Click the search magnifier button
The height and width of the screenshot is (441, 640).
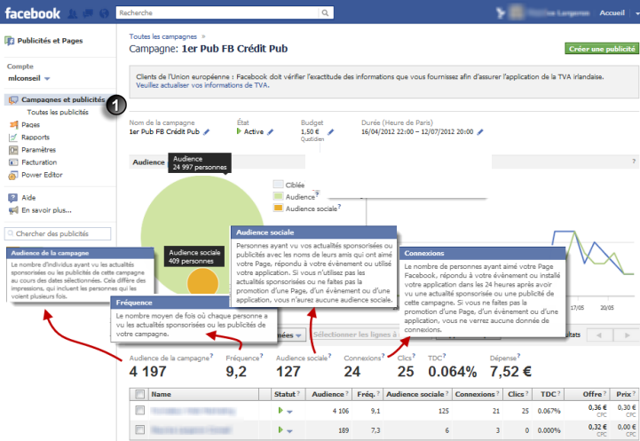pyautogui.click(x=325, y=12)
